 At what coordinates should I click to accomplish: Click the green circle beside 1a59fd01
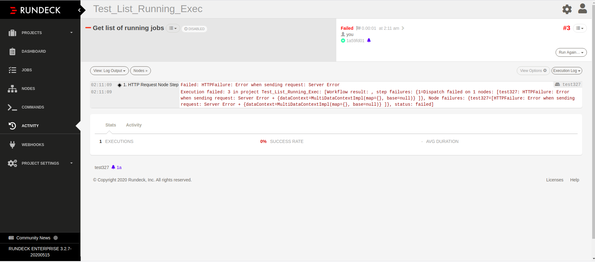343,41
